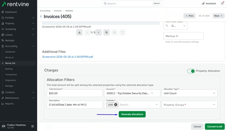Open Manager under Accounting
The image size is (227, 131).
click(x=9, y=86)
